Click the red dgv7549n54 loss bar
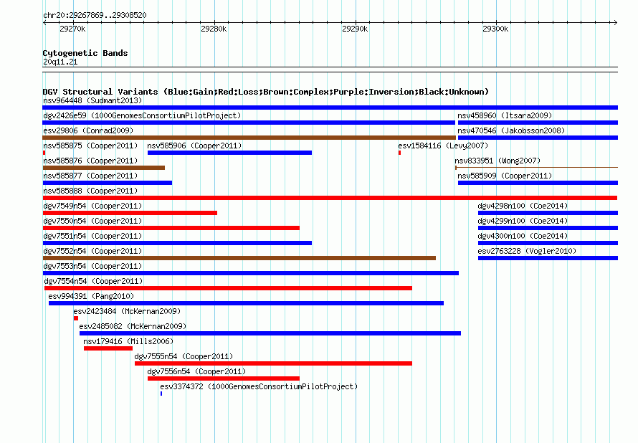 pyautogui.click(x=130, y=213)
